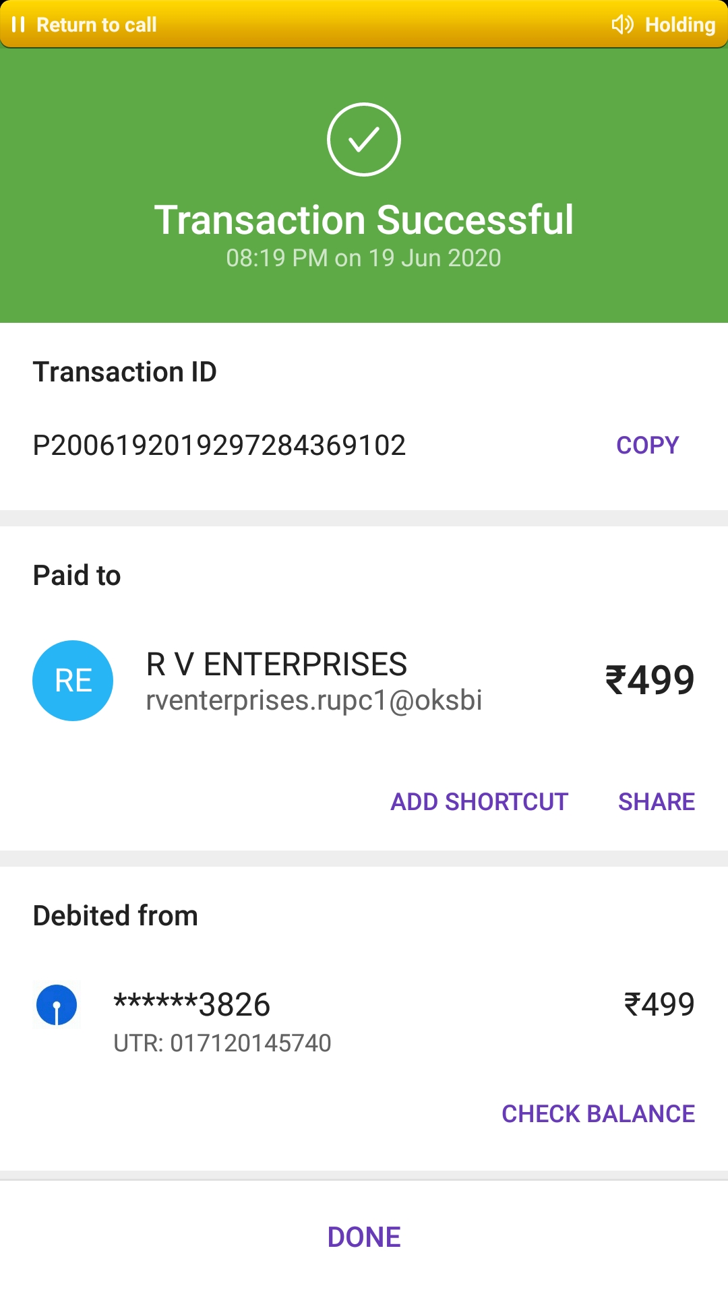The height and width of the screenshot is (1294, 728).
Task: Tap the speaker icon beside Holding
Action: point(622,25)
